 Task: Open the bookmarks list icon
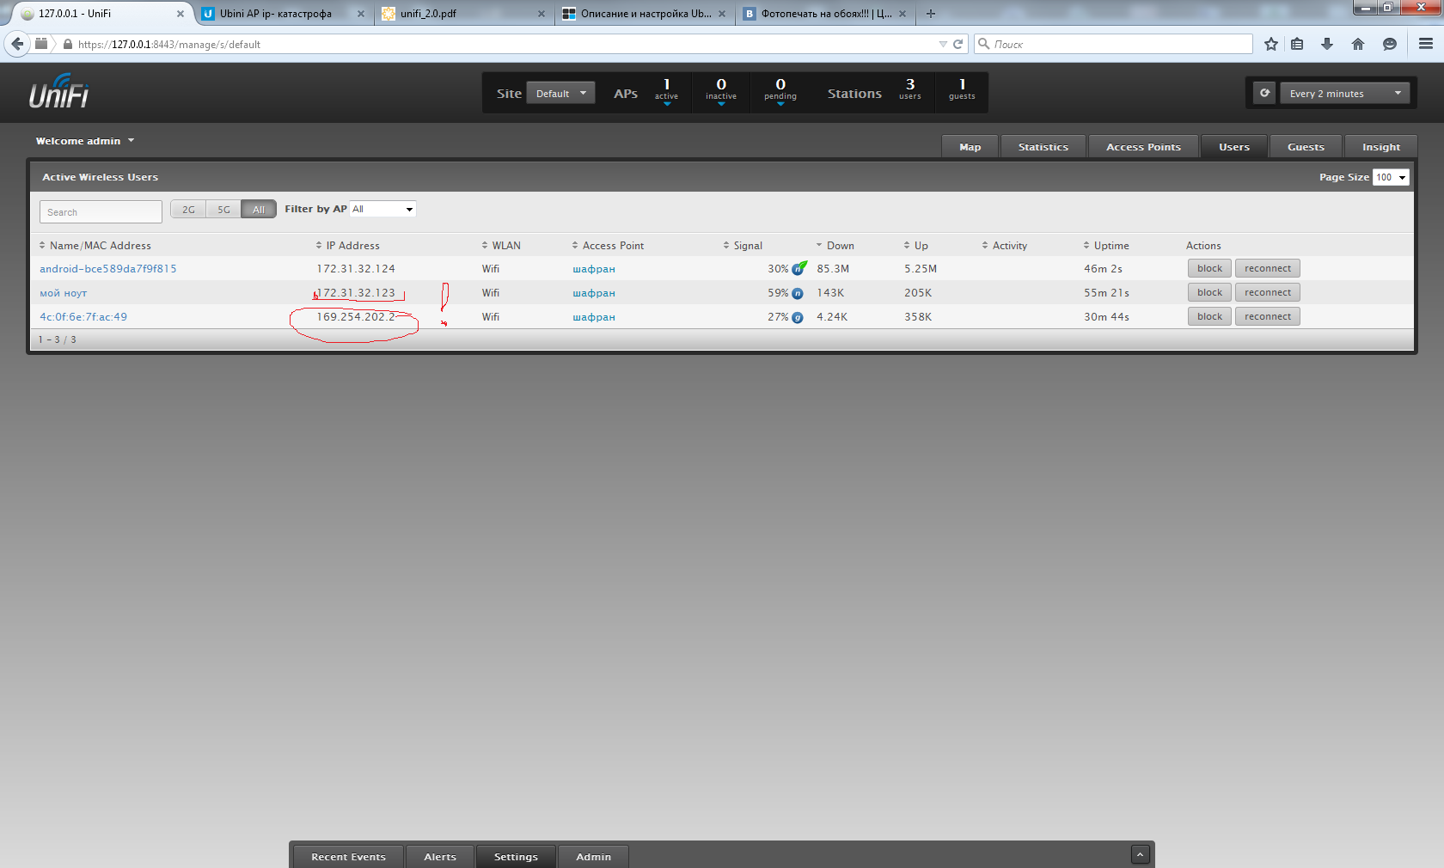tap(1298, 44)
